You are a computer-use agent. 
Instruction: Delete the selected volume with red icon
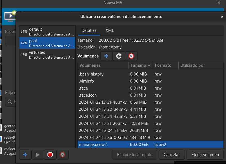tap(131, 56)
